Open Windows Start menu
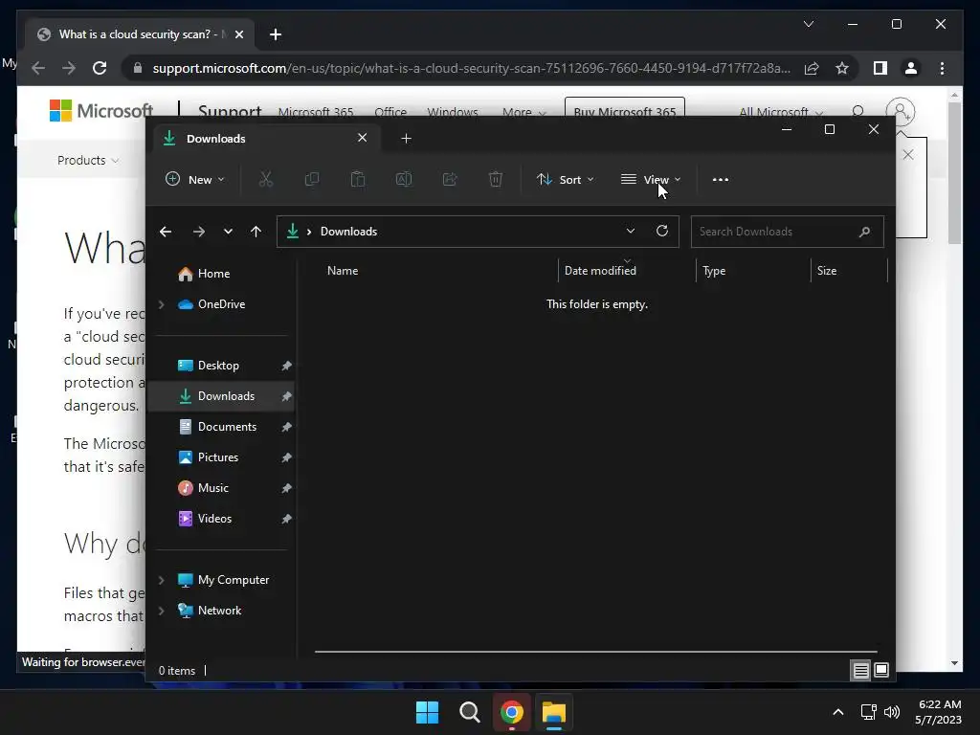Image resolution: width=980 pixels, height=735 pixels. 428,712
